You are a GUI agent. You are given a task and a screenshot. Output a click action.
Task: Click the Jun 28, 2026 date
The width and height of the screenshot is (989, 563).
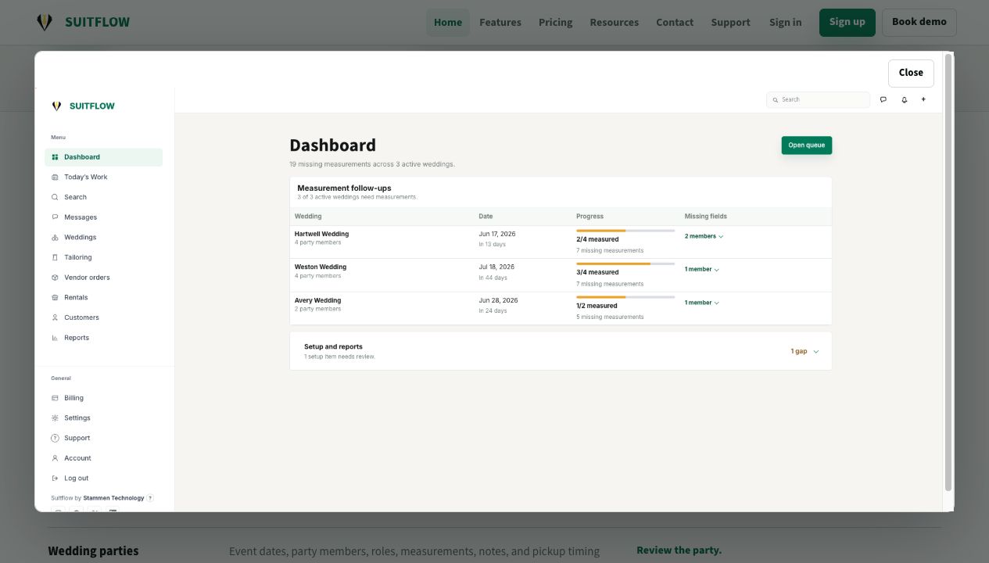coord(498,300)
